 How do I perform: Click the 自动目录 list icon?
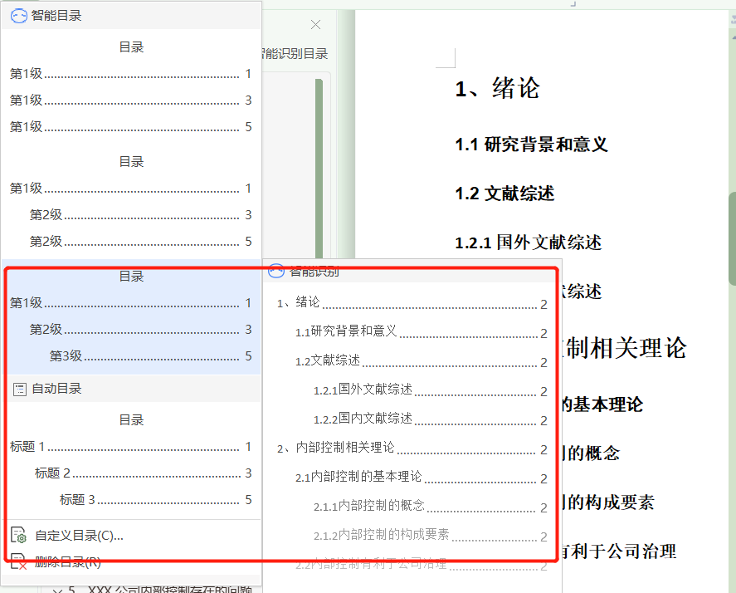coord(20,389)
